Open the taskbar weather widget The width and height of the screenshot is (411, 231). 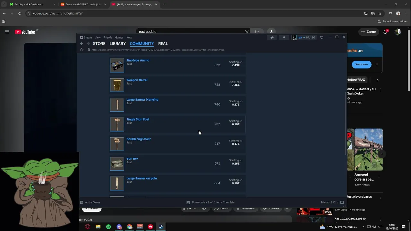(339, 227)
